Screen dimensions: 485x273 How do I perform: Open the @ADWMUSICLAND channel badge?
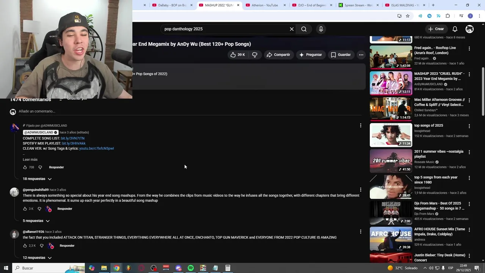41,132
